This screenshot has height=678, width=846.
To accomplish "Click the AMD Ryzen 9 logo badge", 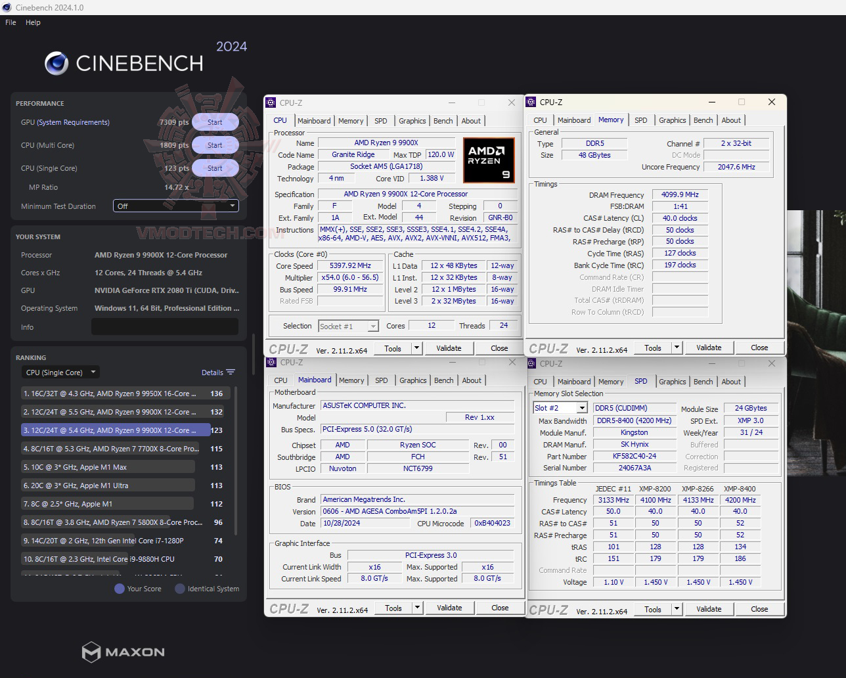I will click(488, 160).
